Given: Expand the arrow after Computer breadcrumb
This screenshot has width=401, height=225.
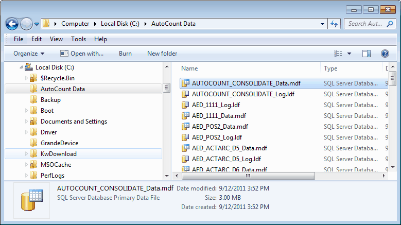Looking at the screenshot, I should tap(95, 24).
